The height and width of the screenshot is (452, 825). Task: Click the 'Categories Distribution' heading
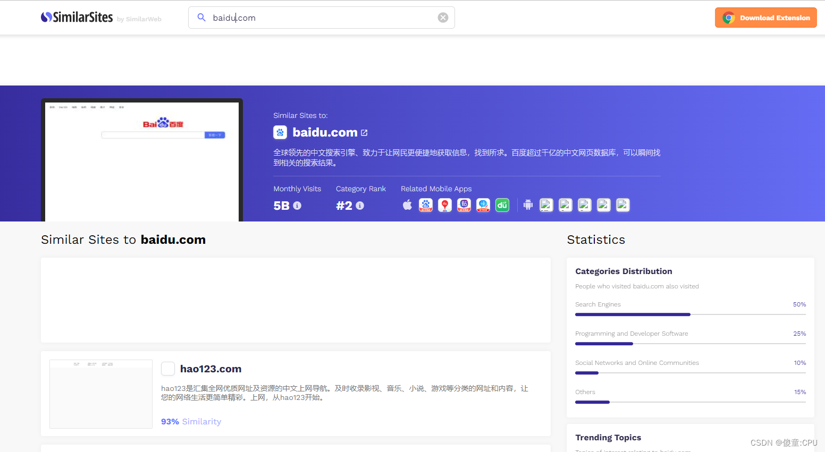click(x=624, y=271)
